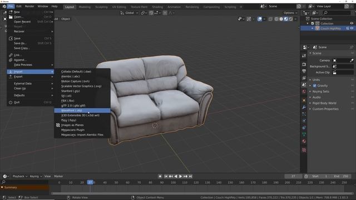Switch viewport to material preview shading
356x200 pixels.
click(x=286, y=19)
